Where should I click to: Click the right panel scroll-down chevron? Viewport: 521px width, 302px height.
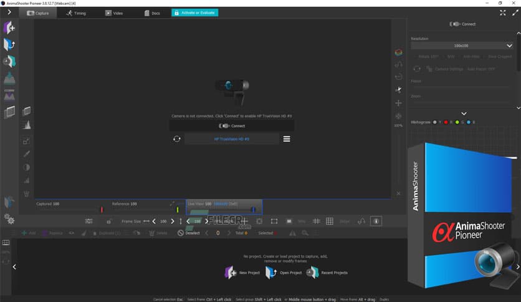[519, 108]
